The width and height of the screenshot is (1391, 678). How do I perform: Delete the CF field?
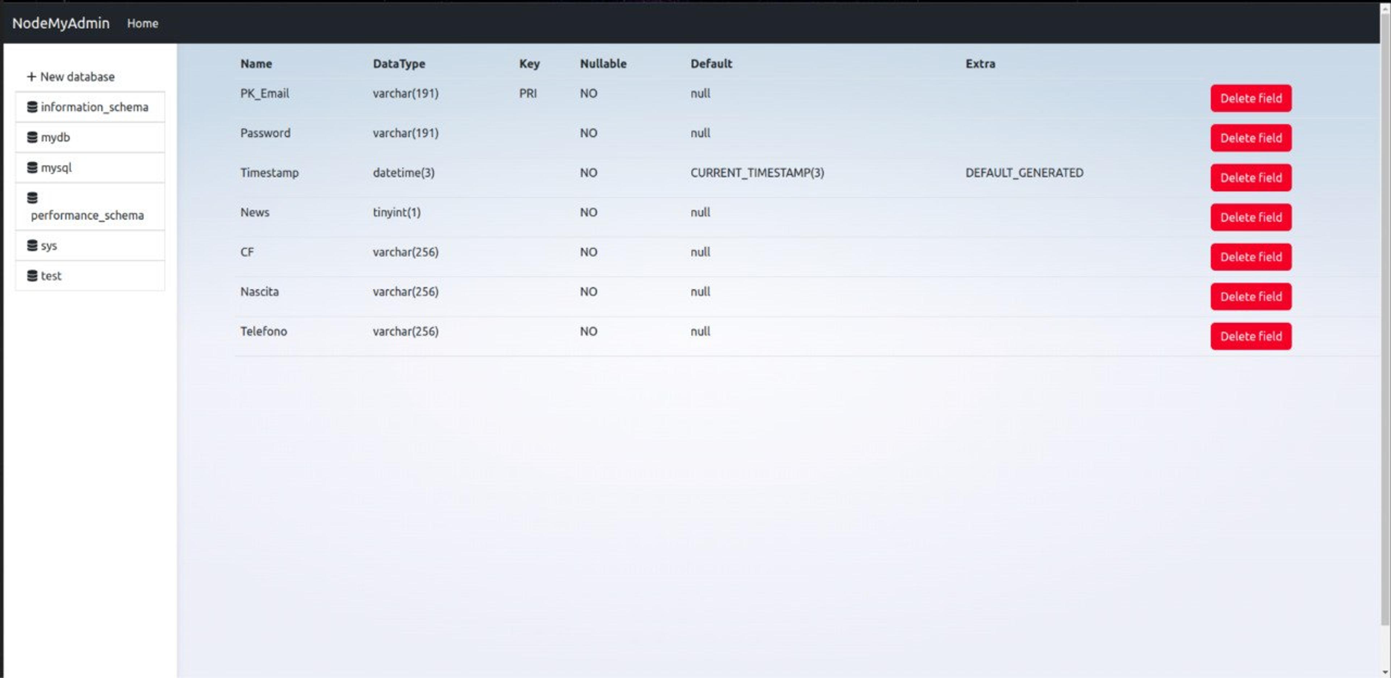(1250, 257)
